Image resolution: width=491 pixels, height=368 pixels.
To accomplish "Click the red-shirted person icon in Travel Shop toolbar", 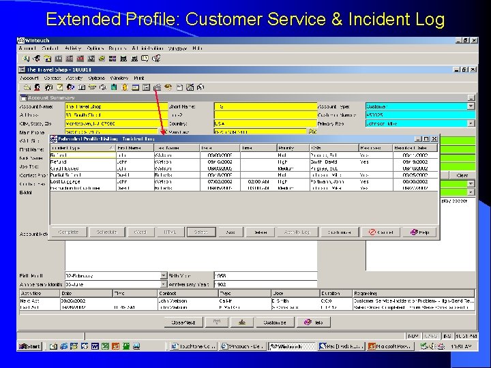I will pyautogui.click(x=38, y=88).
